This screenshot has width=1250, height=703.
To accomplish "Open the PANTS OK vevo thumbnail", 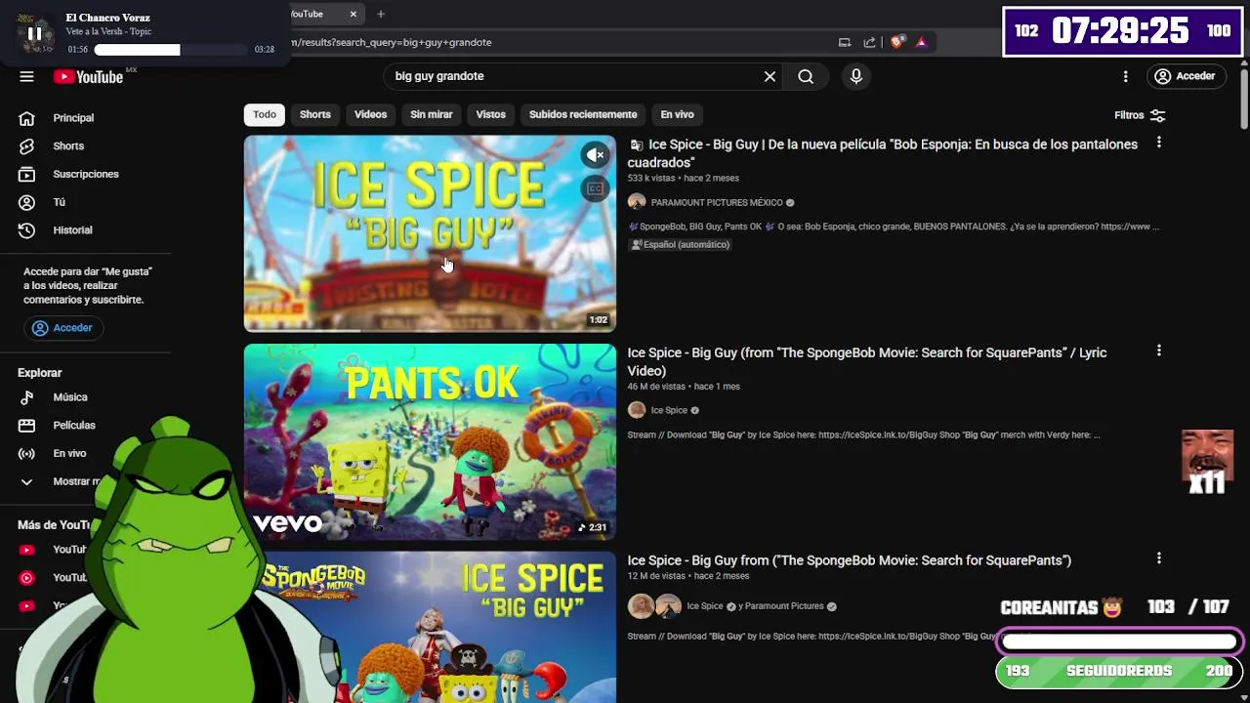I will click(430, 441).
